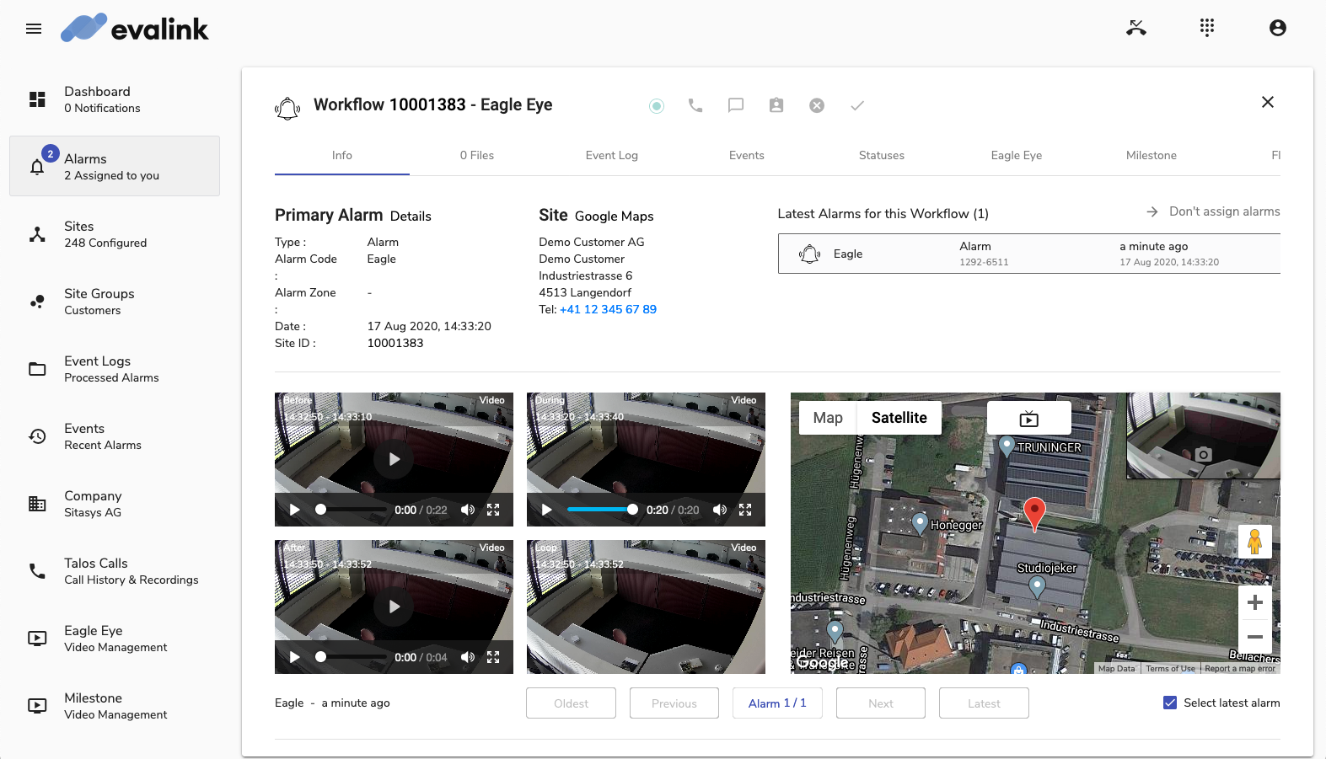Click the Oldest alarm button

point(572,703)
